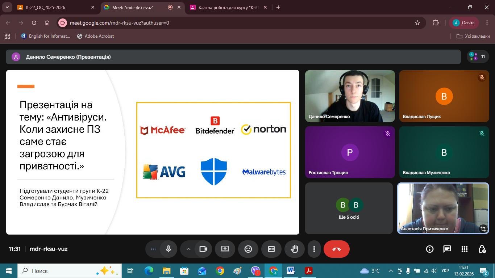495x278 pixels.
Task: Show hidden system tray icons
Action: [x=391, y=271]
